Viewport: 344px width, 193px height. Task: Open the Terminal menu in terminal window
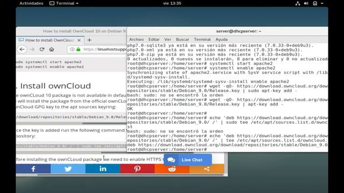click(x=202, y=40)
